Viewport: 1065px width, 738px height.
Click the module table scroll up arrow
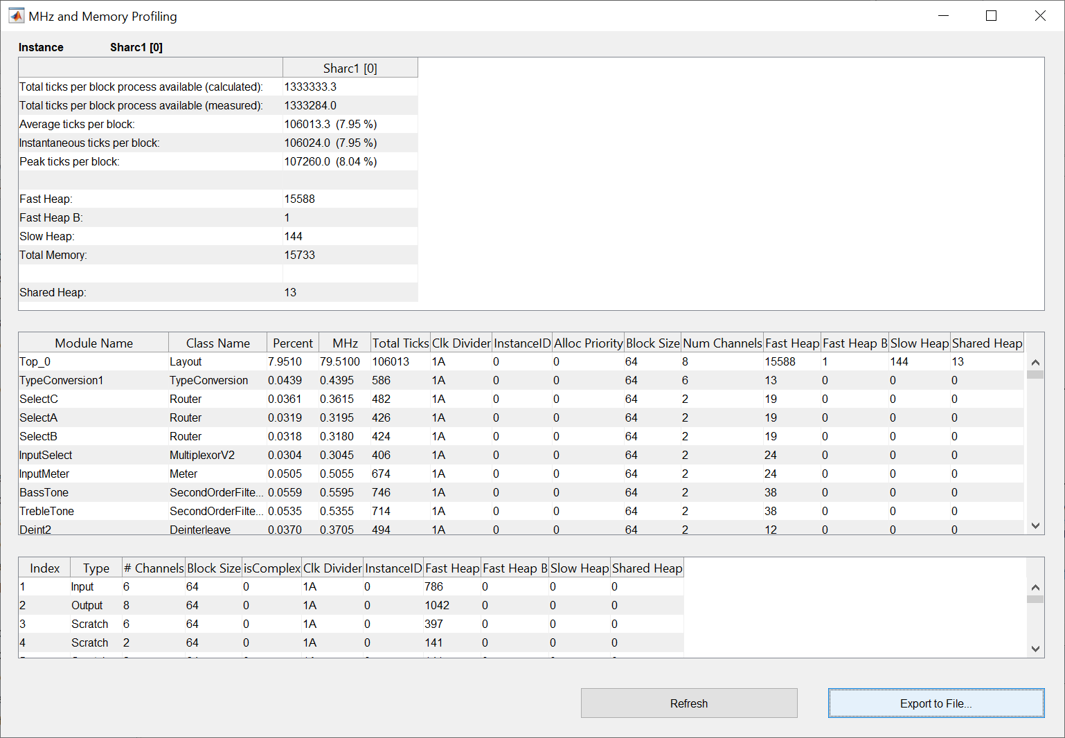click(1035, 362)
